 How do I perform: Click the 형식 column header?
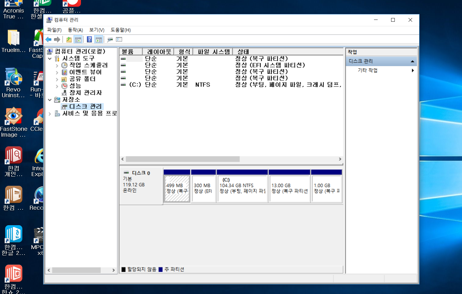click(x=183, y=52)
